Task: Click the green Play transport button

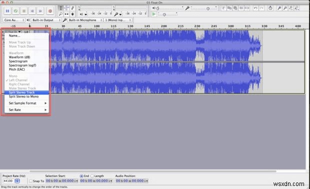Action: [x=15, y=11]
